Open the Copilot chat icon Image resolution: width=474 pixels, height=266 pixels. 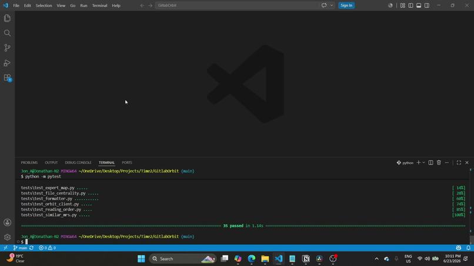[x=324, y=5]
